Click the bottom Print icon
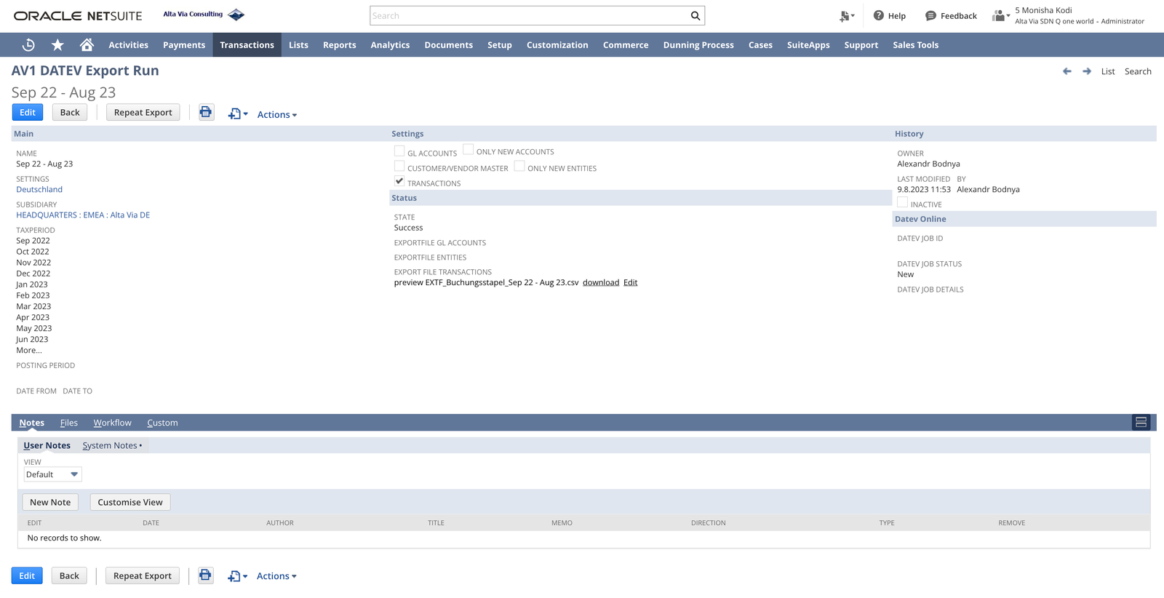The image size is (1164, 598). click(x=205, y=575)
